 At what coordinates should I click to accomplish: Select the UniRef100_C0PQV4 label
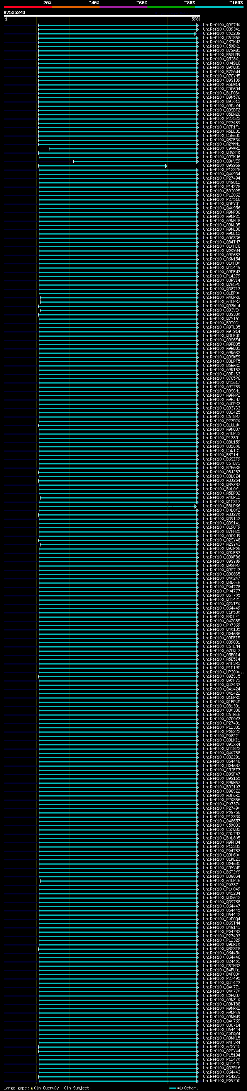pyautogui.click(x=222, y=1034)
